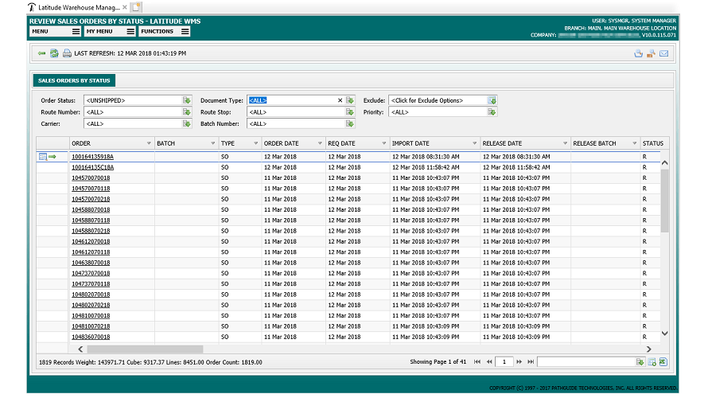
Task: Jump to the last page
Action: (531, 362)
